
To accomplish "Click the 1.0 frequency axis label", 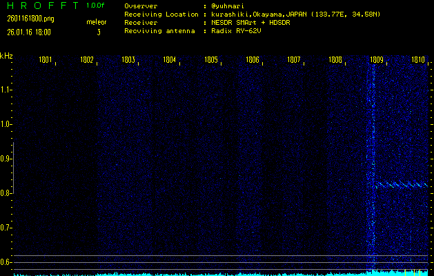I will pyautogui.click(x=6, y=124).
